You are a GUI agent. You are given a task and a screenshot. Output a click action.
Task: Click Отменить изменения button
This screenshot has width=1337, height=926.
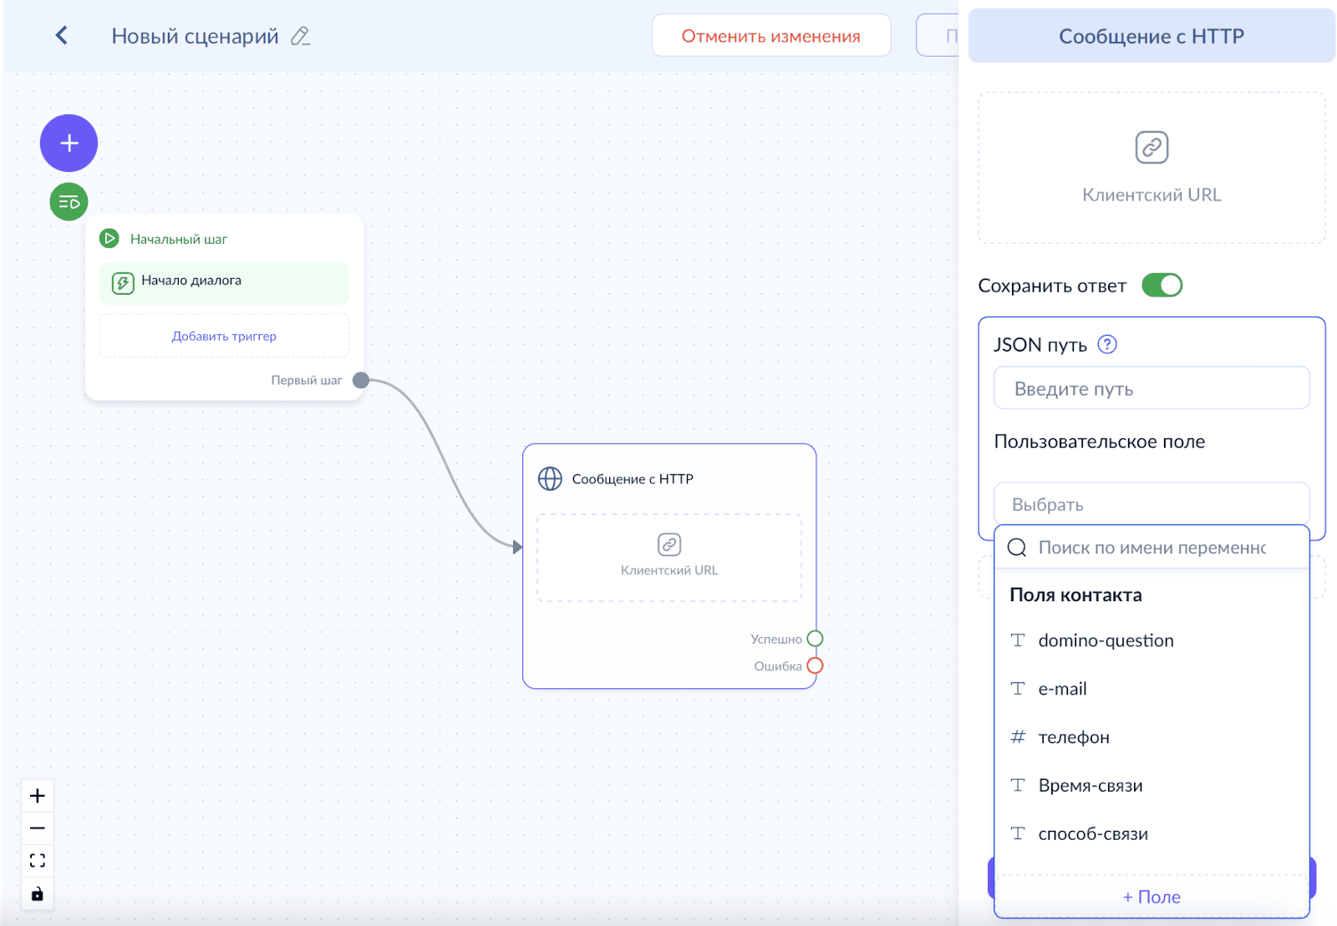pos(770,36)
